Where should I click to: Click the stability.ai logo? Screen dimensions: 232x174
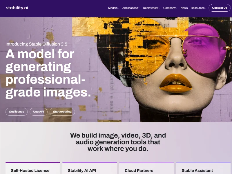(x=17, y=8)
